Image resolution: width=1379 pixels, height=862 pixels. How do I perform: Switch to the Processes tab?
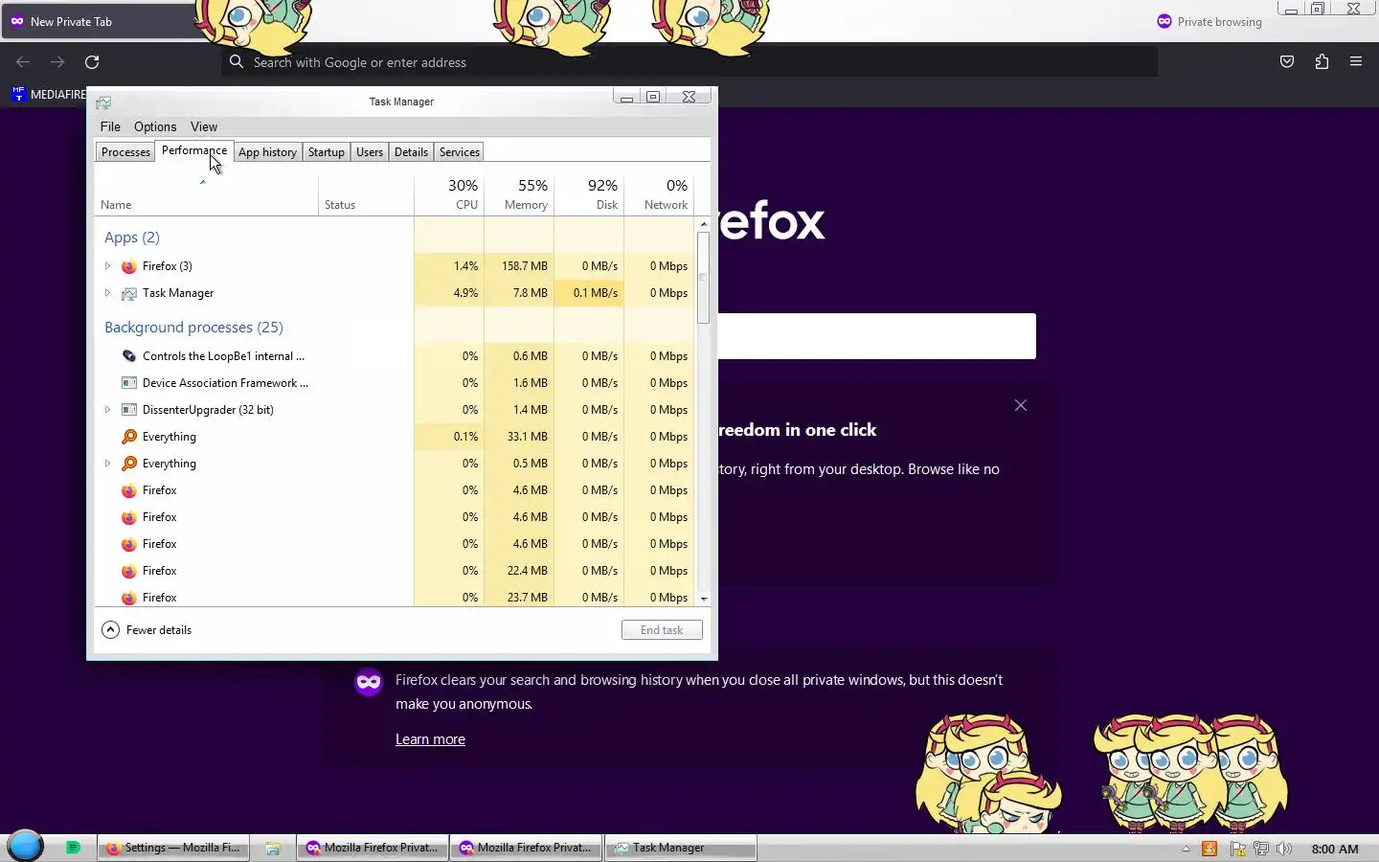pyautogui.click(x=125, y=152)
